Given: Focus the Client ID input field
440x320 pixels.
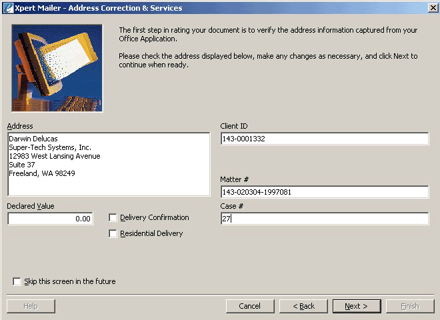Looking at the screenshot, I should coord(324,139).
